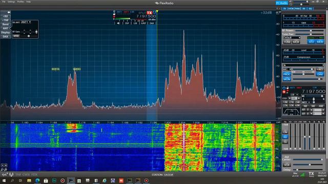Select the TX equalizer button

(285, 142)
